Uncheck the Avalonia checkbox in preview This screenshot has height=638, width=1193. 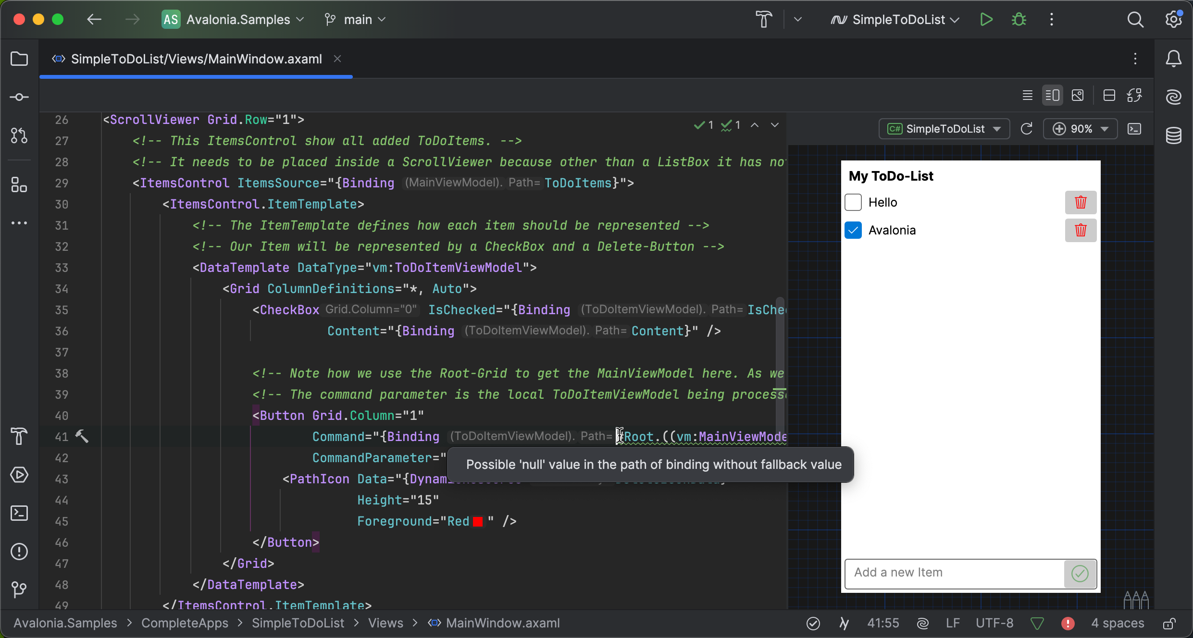point(853,230)
